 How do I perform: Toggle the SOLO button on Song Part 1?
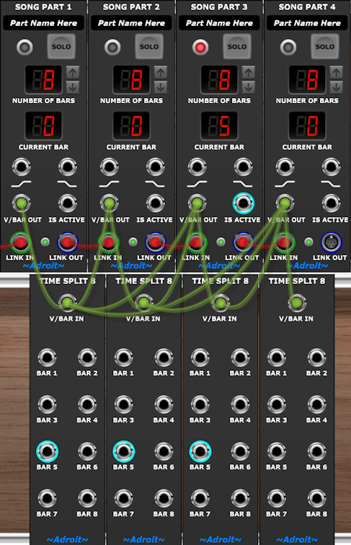pos(61,47)
